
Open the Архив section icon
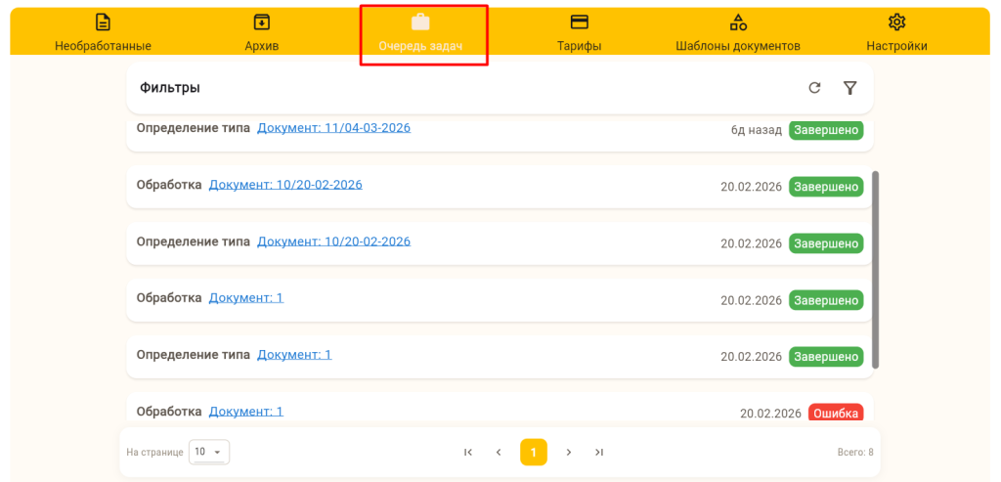click(x=261, y=22)
